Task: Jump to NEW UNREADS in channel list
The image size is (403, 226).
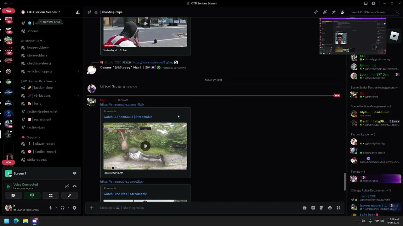Action: [50, 22]
